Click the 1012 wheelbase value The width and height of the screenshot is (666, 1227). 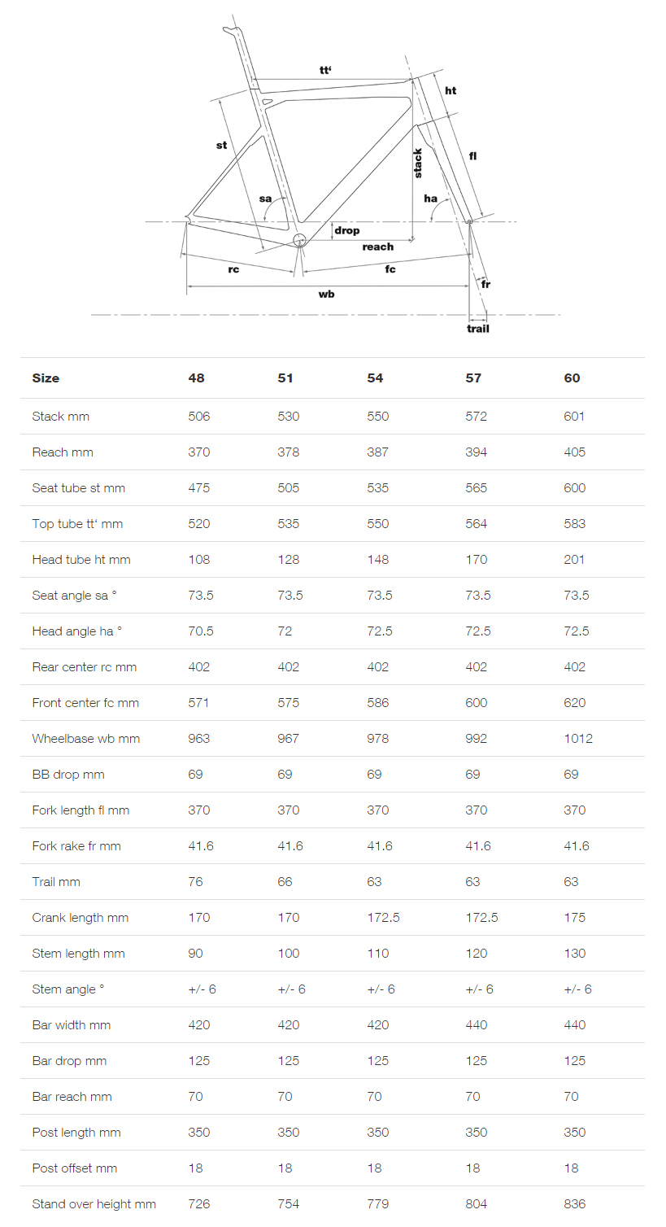pos(578,739)
